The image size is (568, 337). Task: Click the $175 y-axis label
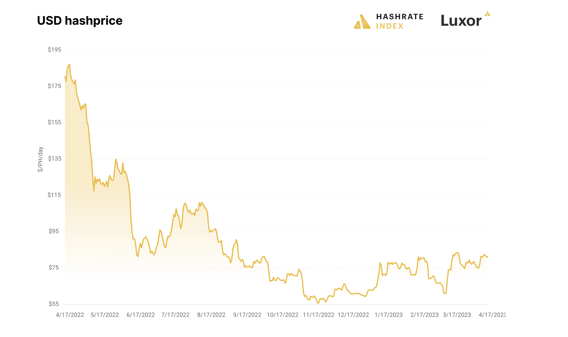pos(54,86)
